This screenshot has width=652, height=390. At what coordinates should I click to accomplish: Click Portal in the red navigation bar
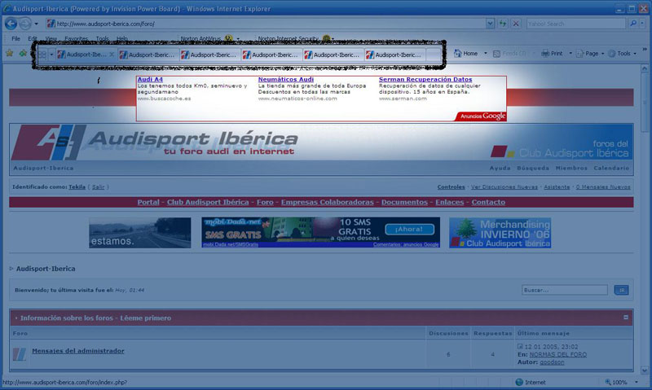148,202
